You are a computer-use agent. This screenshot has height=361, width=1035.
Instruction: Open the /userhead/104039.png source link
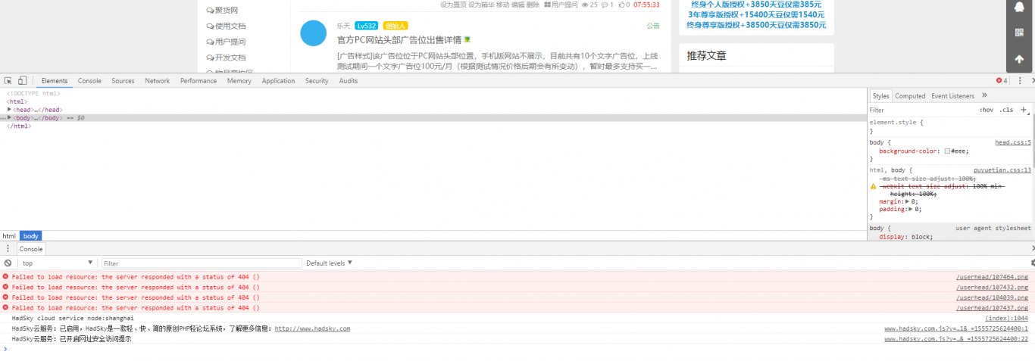coord(992,297)
